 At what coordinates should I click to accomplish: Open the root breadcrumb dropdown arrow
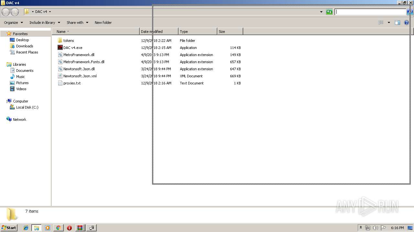(x=33, y=12)
